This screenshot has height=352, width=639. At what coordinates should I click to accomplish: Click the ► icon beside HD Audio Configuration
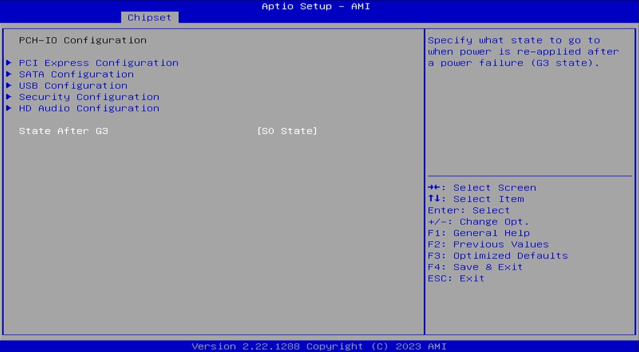point(10,108)
